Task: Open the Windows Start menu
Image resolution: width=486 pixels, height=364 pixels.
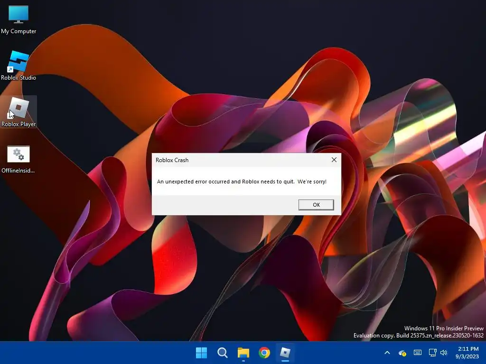Action: coord(201,353)
